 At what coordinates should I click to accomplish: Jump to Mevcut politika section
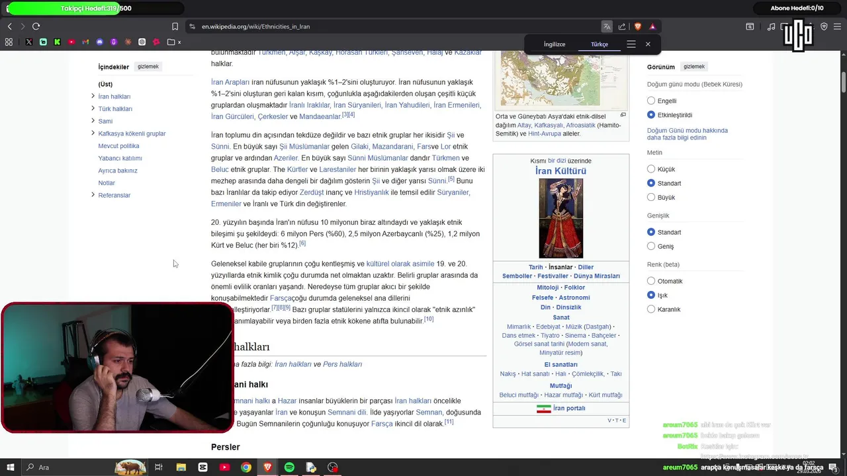[x=118, y=145]
